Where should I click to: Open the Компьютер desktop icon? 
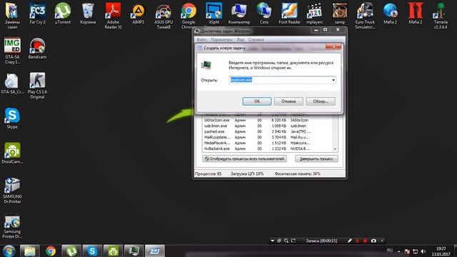(x=239, y=14)
